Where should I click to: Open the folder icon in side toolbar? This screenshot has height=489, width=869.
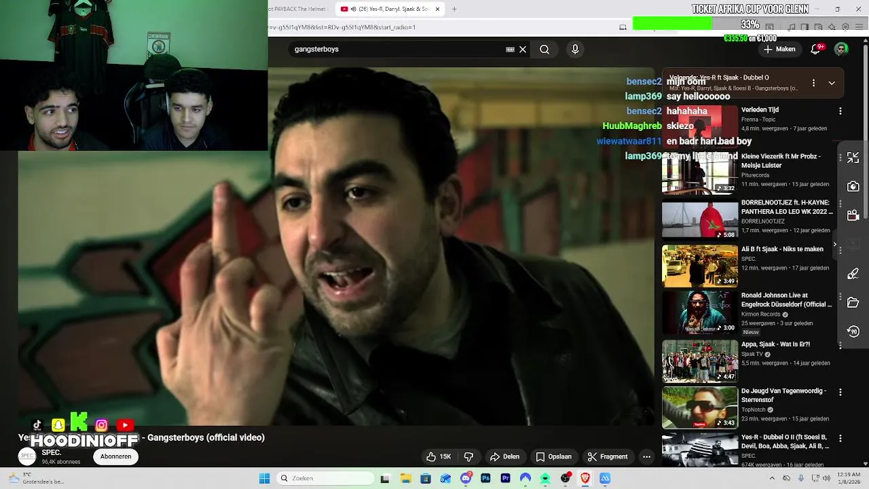[x=853, y=302]
